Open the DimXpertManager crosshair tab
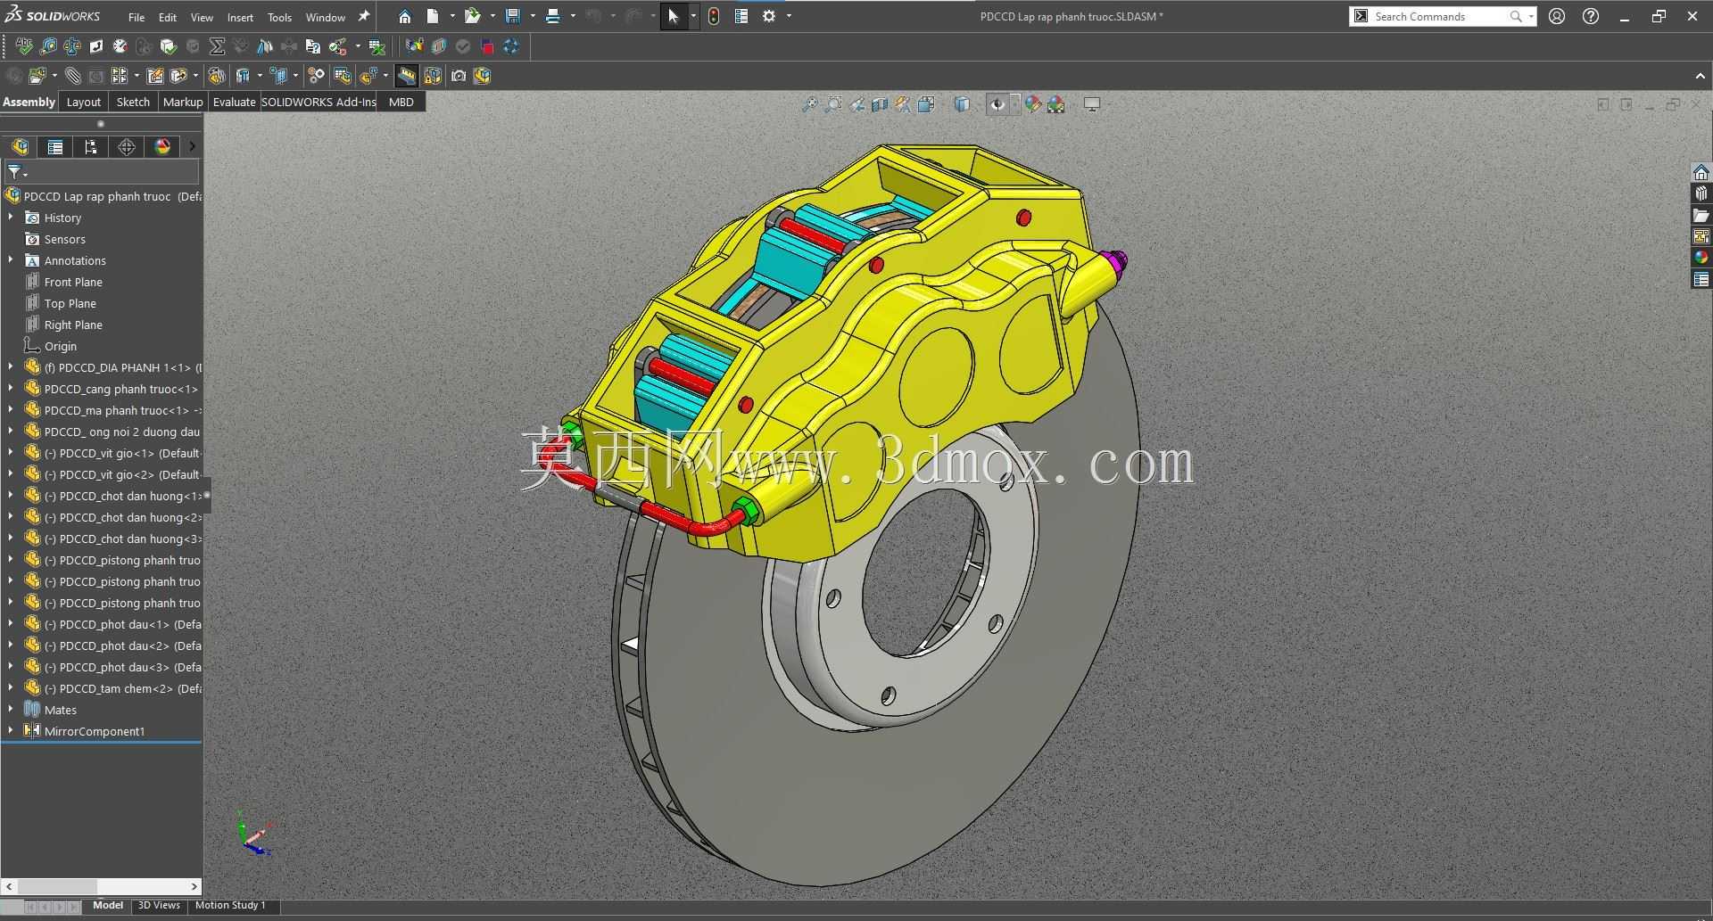This screenshot has width=1713, height=921. coord(127,147)
